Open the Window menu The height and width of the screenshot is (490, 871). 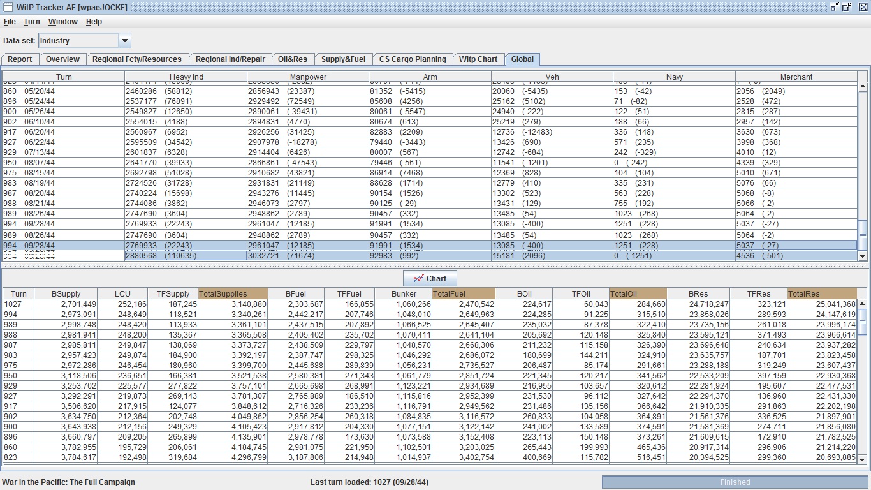click(63, 22)
